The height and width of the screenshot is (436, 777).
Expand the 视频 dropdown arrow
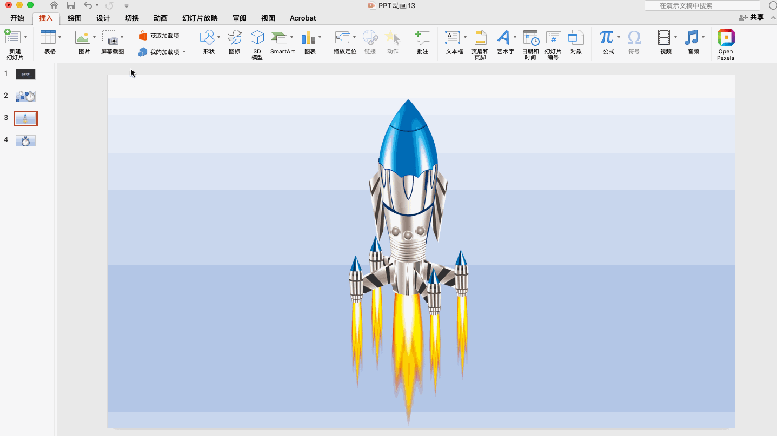pyautogui.click(x=675, y=37)
